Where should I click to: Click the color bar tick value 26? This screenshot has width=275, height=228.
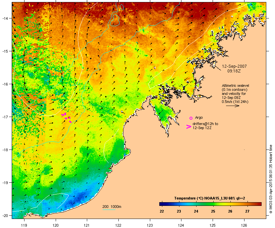tap(230, 211)
